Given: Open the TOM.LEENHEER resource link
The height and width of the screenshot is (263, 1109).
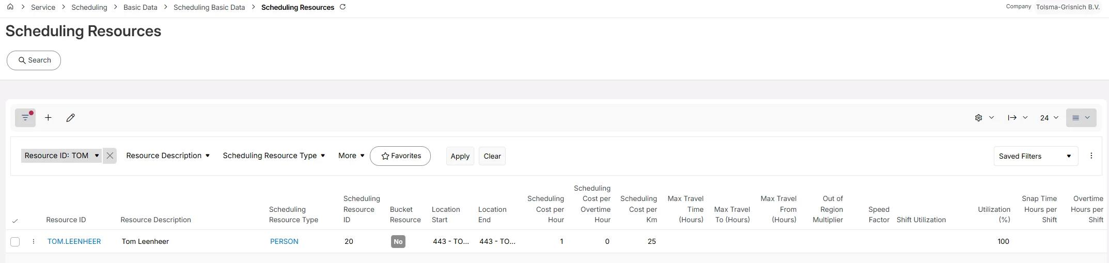Looking at the screenshot, I should point(74,241).
